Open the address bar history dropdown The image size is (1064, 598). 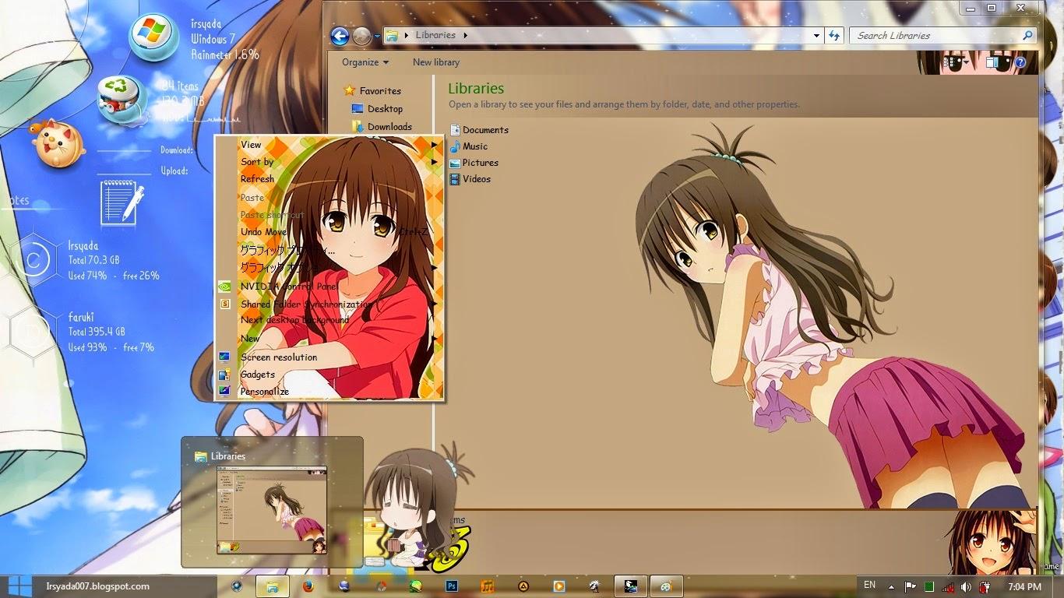click(x=816, y=35)
